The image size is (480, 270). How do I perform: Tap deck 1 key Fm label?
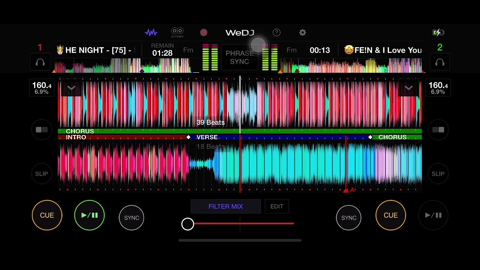pyautogui.click(x=188, y=50)
